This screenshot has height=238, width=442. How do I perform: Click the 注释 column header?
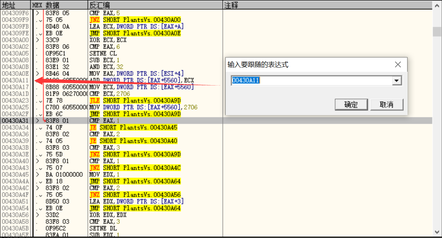(328, 5)
